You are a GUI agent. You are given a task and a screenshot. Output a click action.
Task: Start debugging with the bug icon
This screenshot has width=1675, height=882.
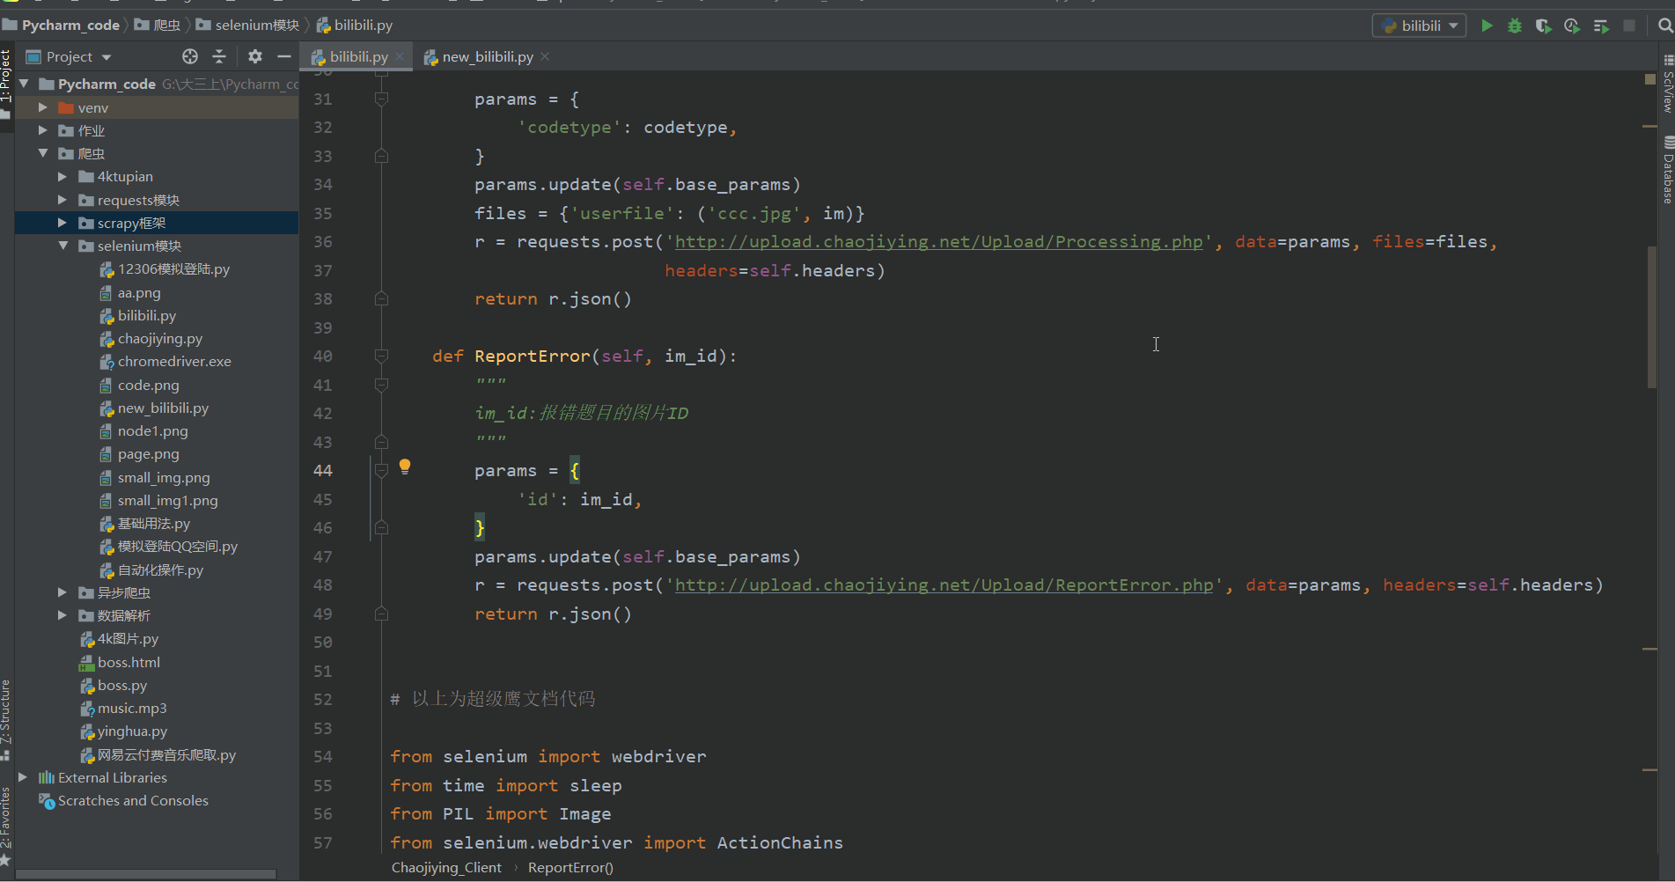[1515, 26]
